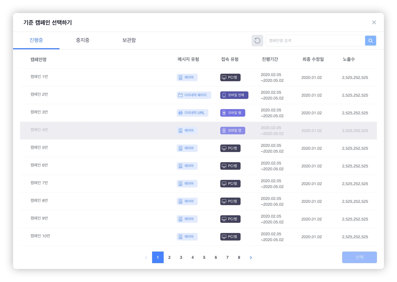Jump to page 8 in pagination
Screen dimensions: 397x282
239,258
